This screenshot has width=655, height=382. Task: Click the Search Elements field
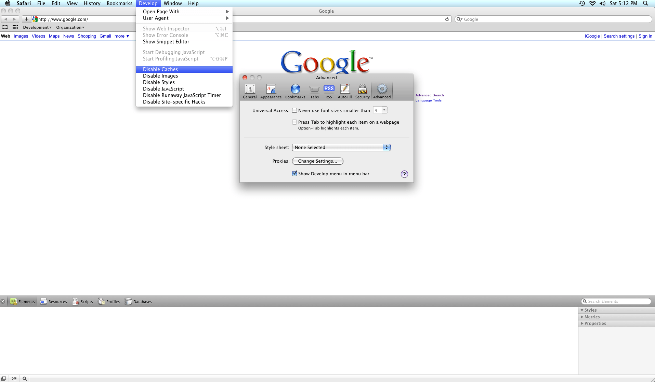pyautogui.click(x=616, y=301)
